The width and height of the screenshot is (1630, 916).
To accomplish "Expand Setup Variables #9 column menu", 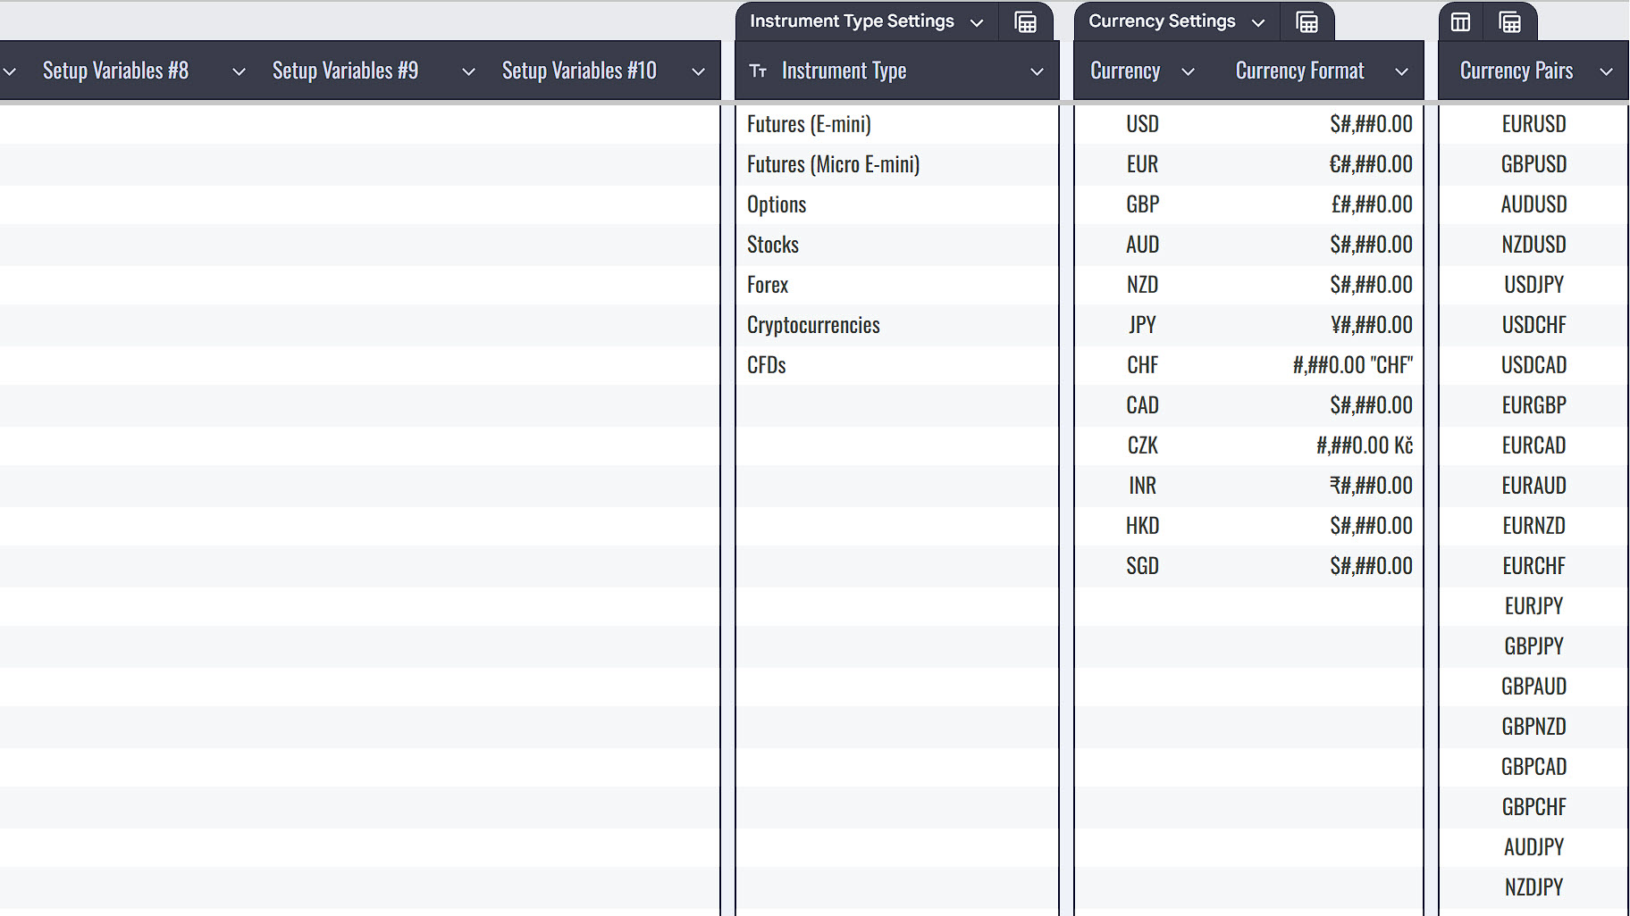I will (468, 71).
